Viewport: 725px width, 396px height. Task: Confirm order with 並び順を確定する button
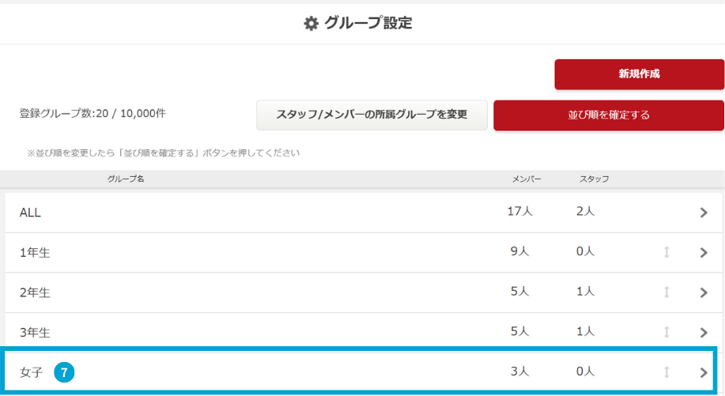[x=609, y=115]
